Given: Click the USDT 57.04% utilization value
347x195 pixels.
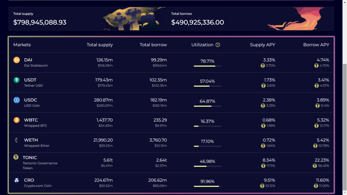Looking at the screenshot, I should 207,81.
